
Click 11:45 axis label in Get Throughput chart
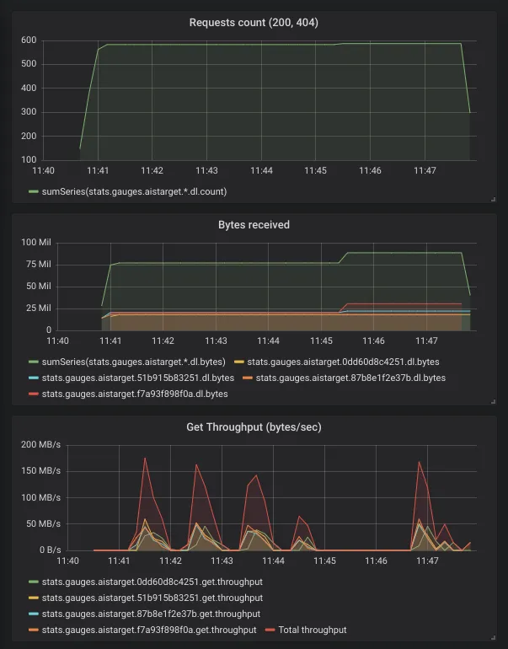pos(324,560)
